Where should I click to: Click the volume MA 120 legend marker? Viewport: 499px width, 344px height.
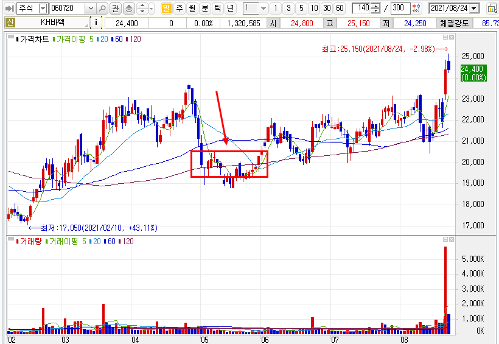127,241
